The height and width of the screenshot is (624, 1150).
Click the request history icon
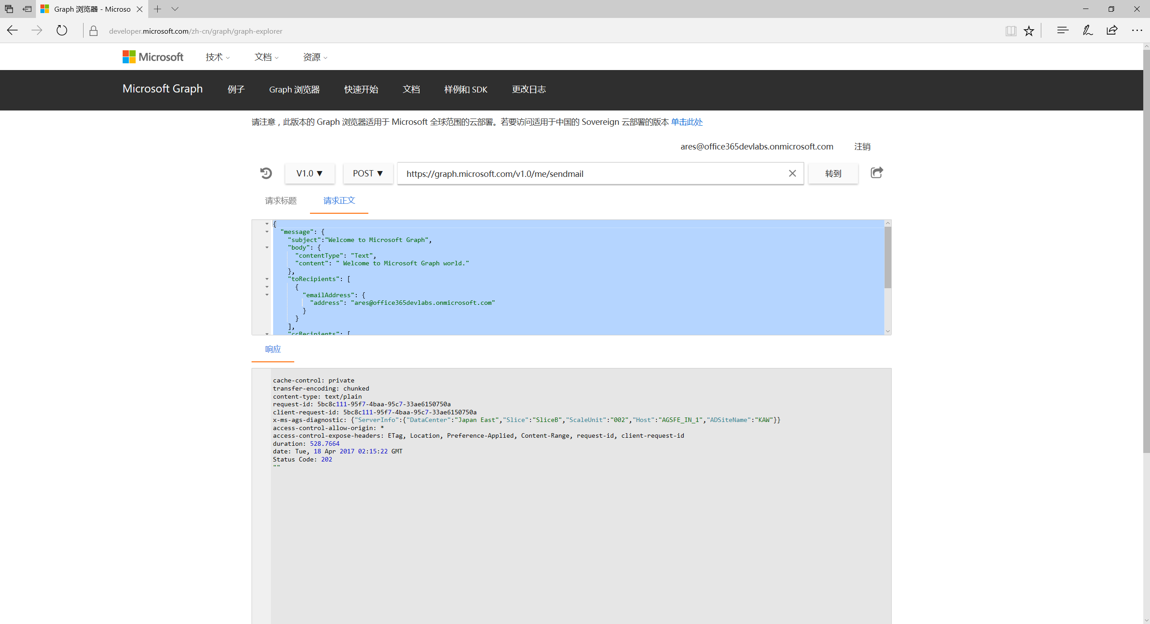pyautogui.click(x=266, y=173)
